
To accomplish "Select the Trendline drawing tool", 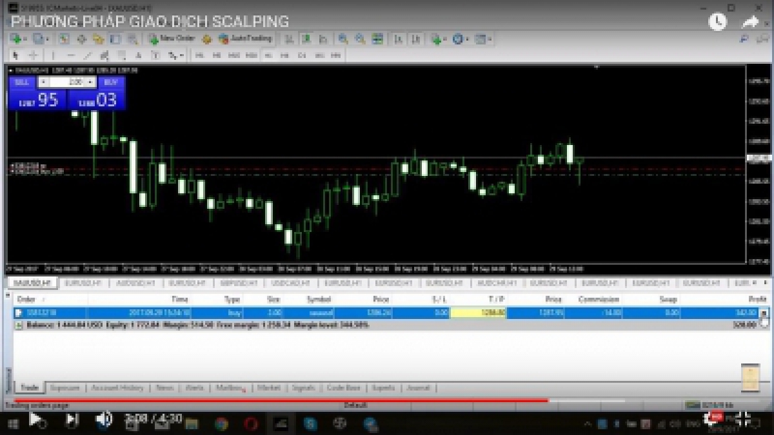I will click(87, 55).
